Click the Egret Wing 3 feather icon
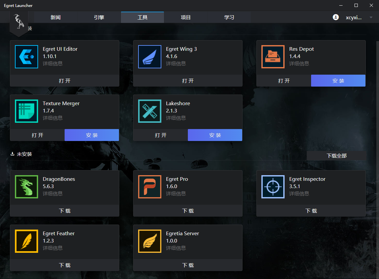Viewport: 379px width, 279px height. click(150, 57)
